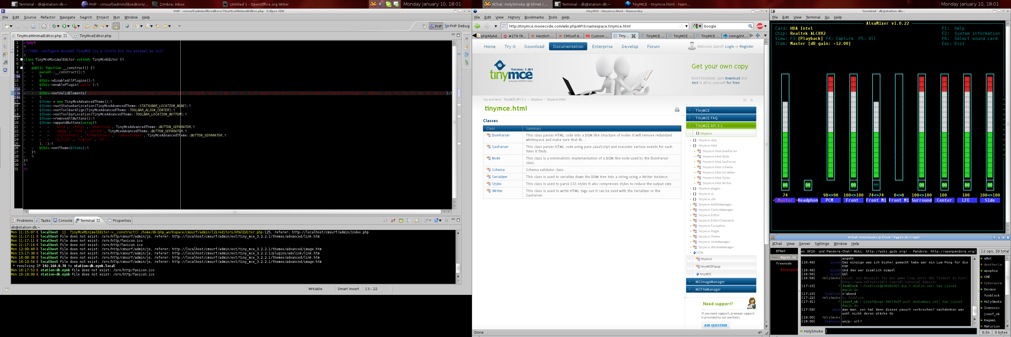Switch to PHP perspective button
1011x337 pixels.
(436, 26)
